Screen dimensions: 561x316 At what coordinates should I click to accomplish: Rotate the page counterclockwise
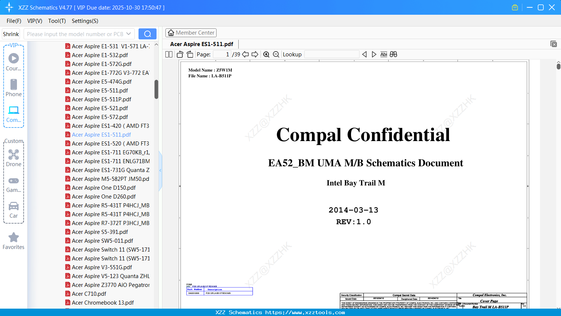point(180,55)
